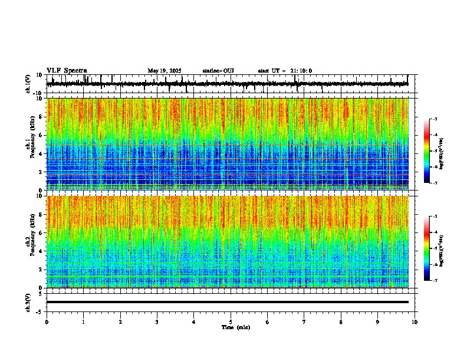This screenshot has height=361, width=467.
Task: Click the ch.1 colorbar log(PSD) label
Action: (x=442, y=154)
